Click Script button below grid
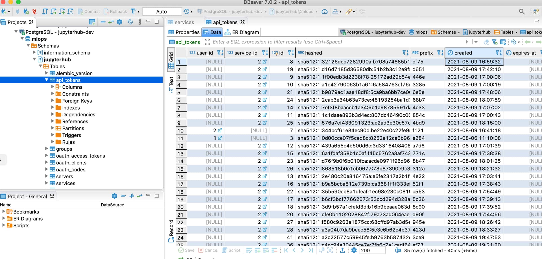The image size is (542, 259). point(231,250)
